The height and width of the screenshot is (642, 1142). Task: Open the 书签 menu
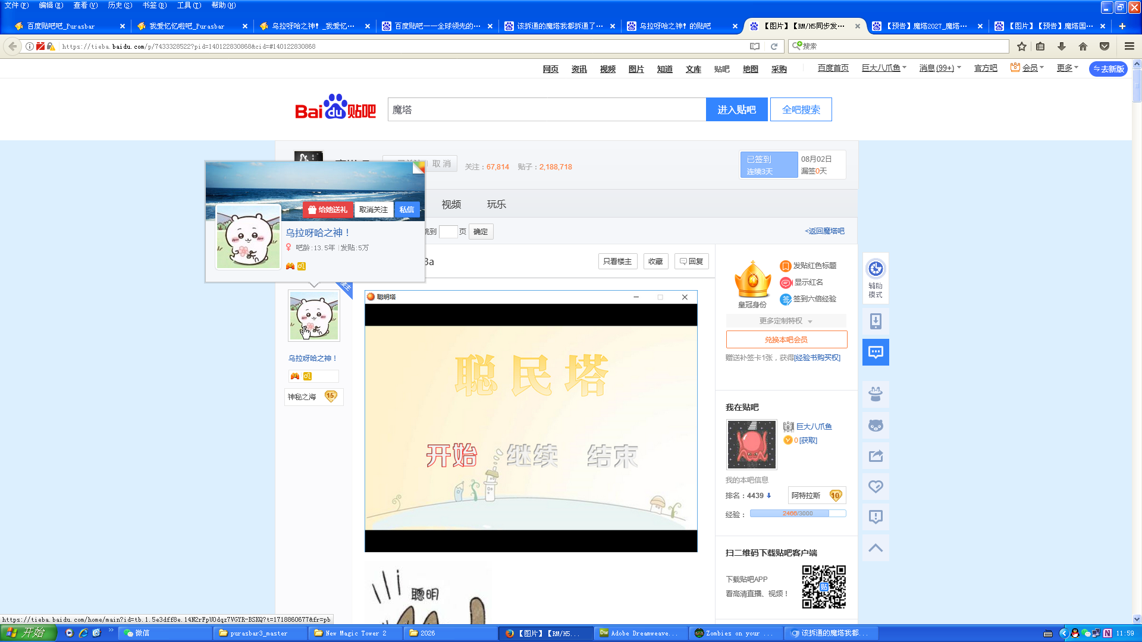(x=154, y=5)
